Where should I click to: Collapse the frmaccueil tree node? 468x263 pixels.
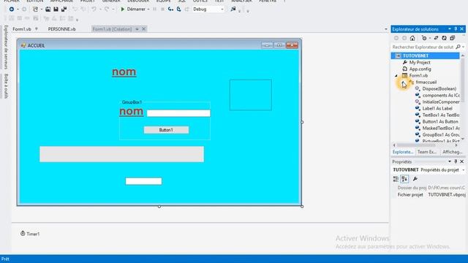403,83
